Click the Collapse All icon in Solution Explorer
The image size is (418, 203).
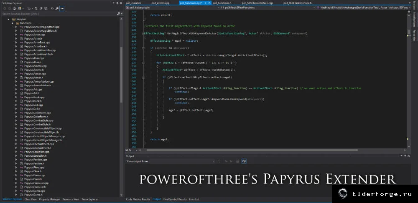(41, 8)
